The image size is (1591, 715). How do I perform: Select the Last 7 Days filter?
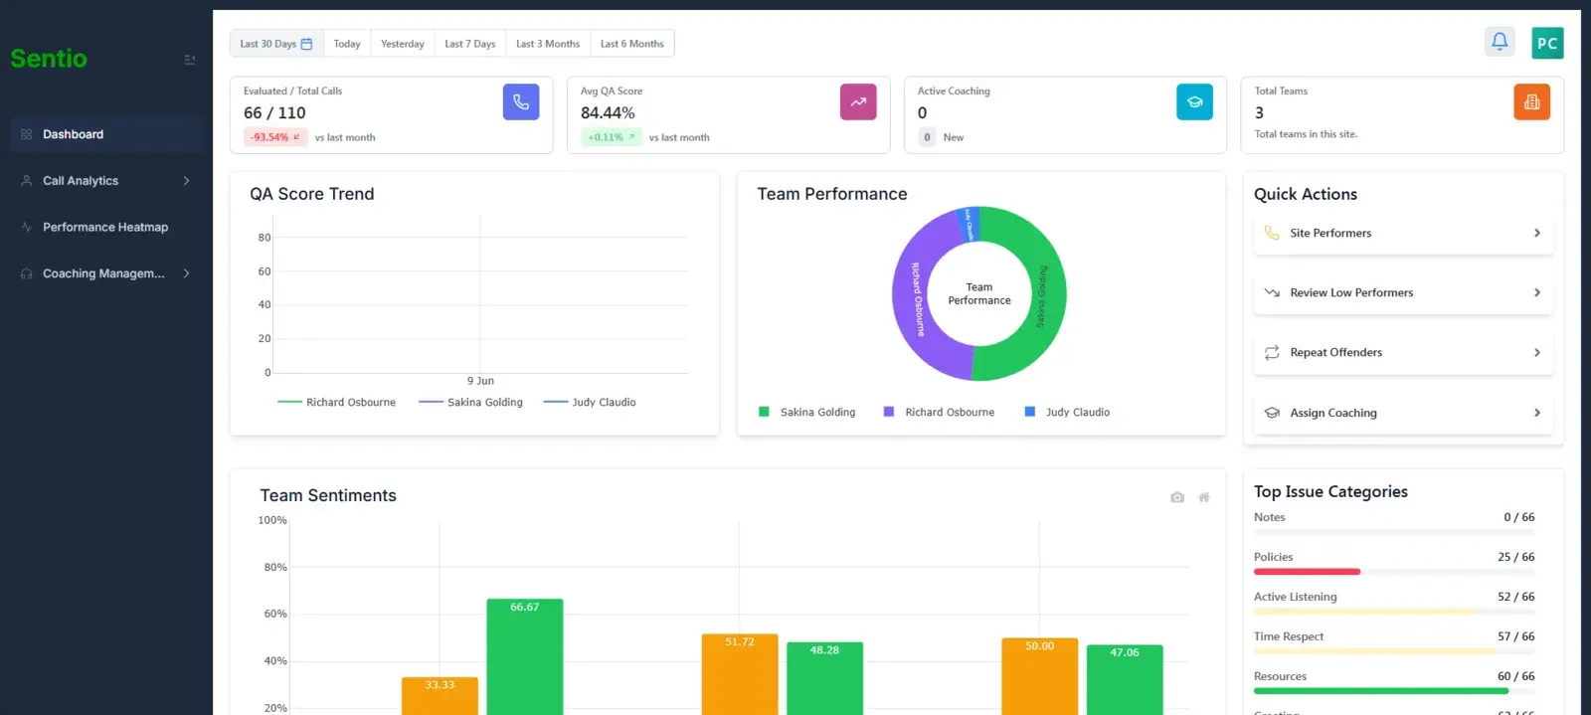click(x=470, y=44)
